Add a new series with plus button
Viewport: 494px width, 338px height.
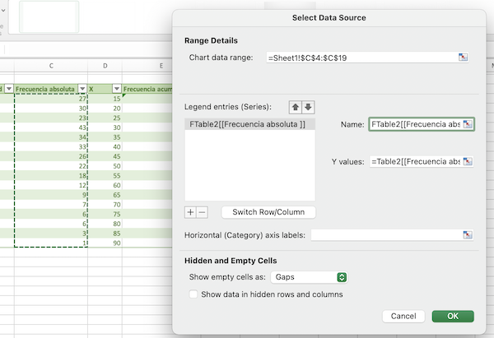190,212
